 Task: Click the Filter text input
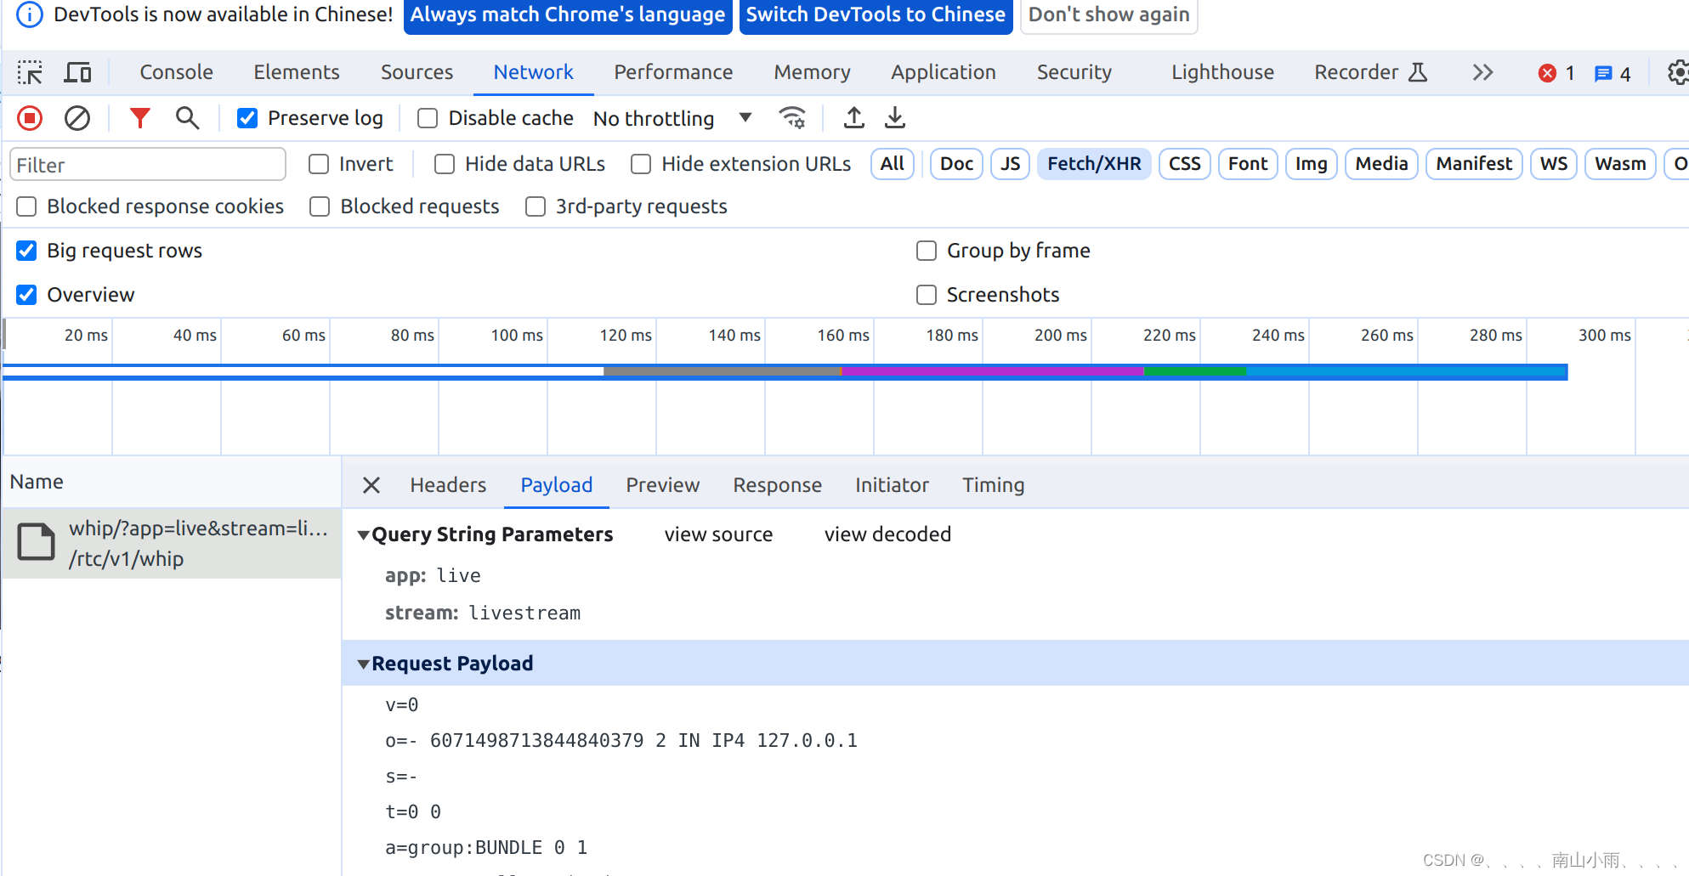coord(148,165)
